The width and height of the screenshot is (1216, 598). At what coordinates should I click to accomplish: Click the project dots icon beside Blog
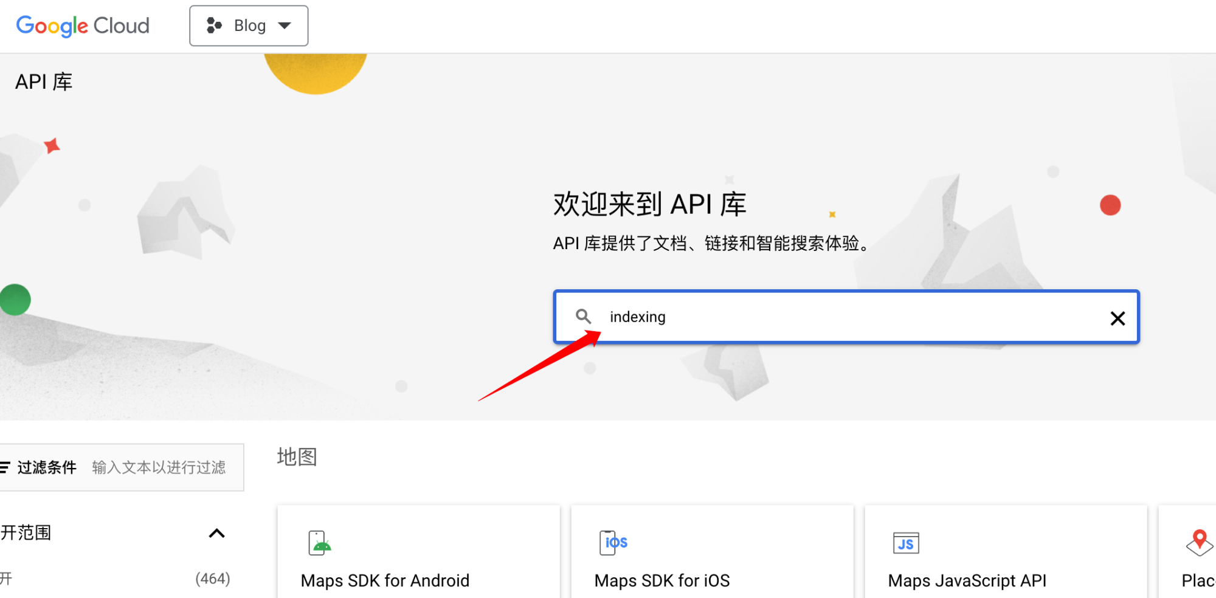(x=214, y=26)
